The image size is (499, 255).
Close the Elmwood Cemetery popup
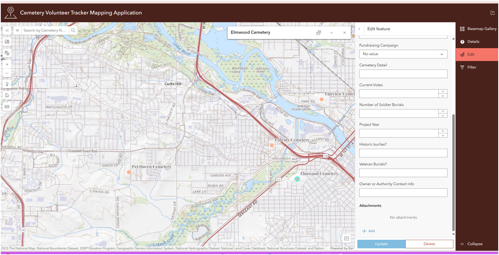pos(344,33)
